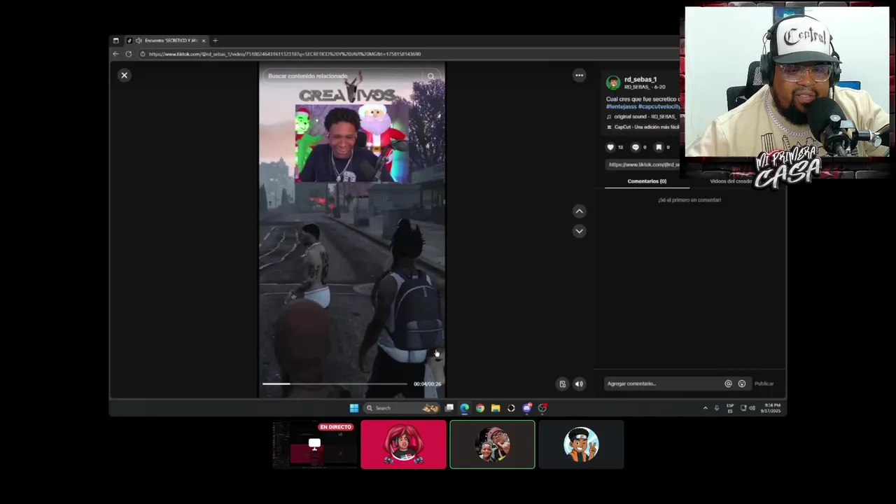Mute the TikTok video with speaker icon

pos(579,384)
